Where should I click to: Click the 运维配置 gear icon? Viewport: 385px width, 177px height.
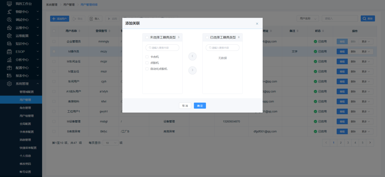9,36
